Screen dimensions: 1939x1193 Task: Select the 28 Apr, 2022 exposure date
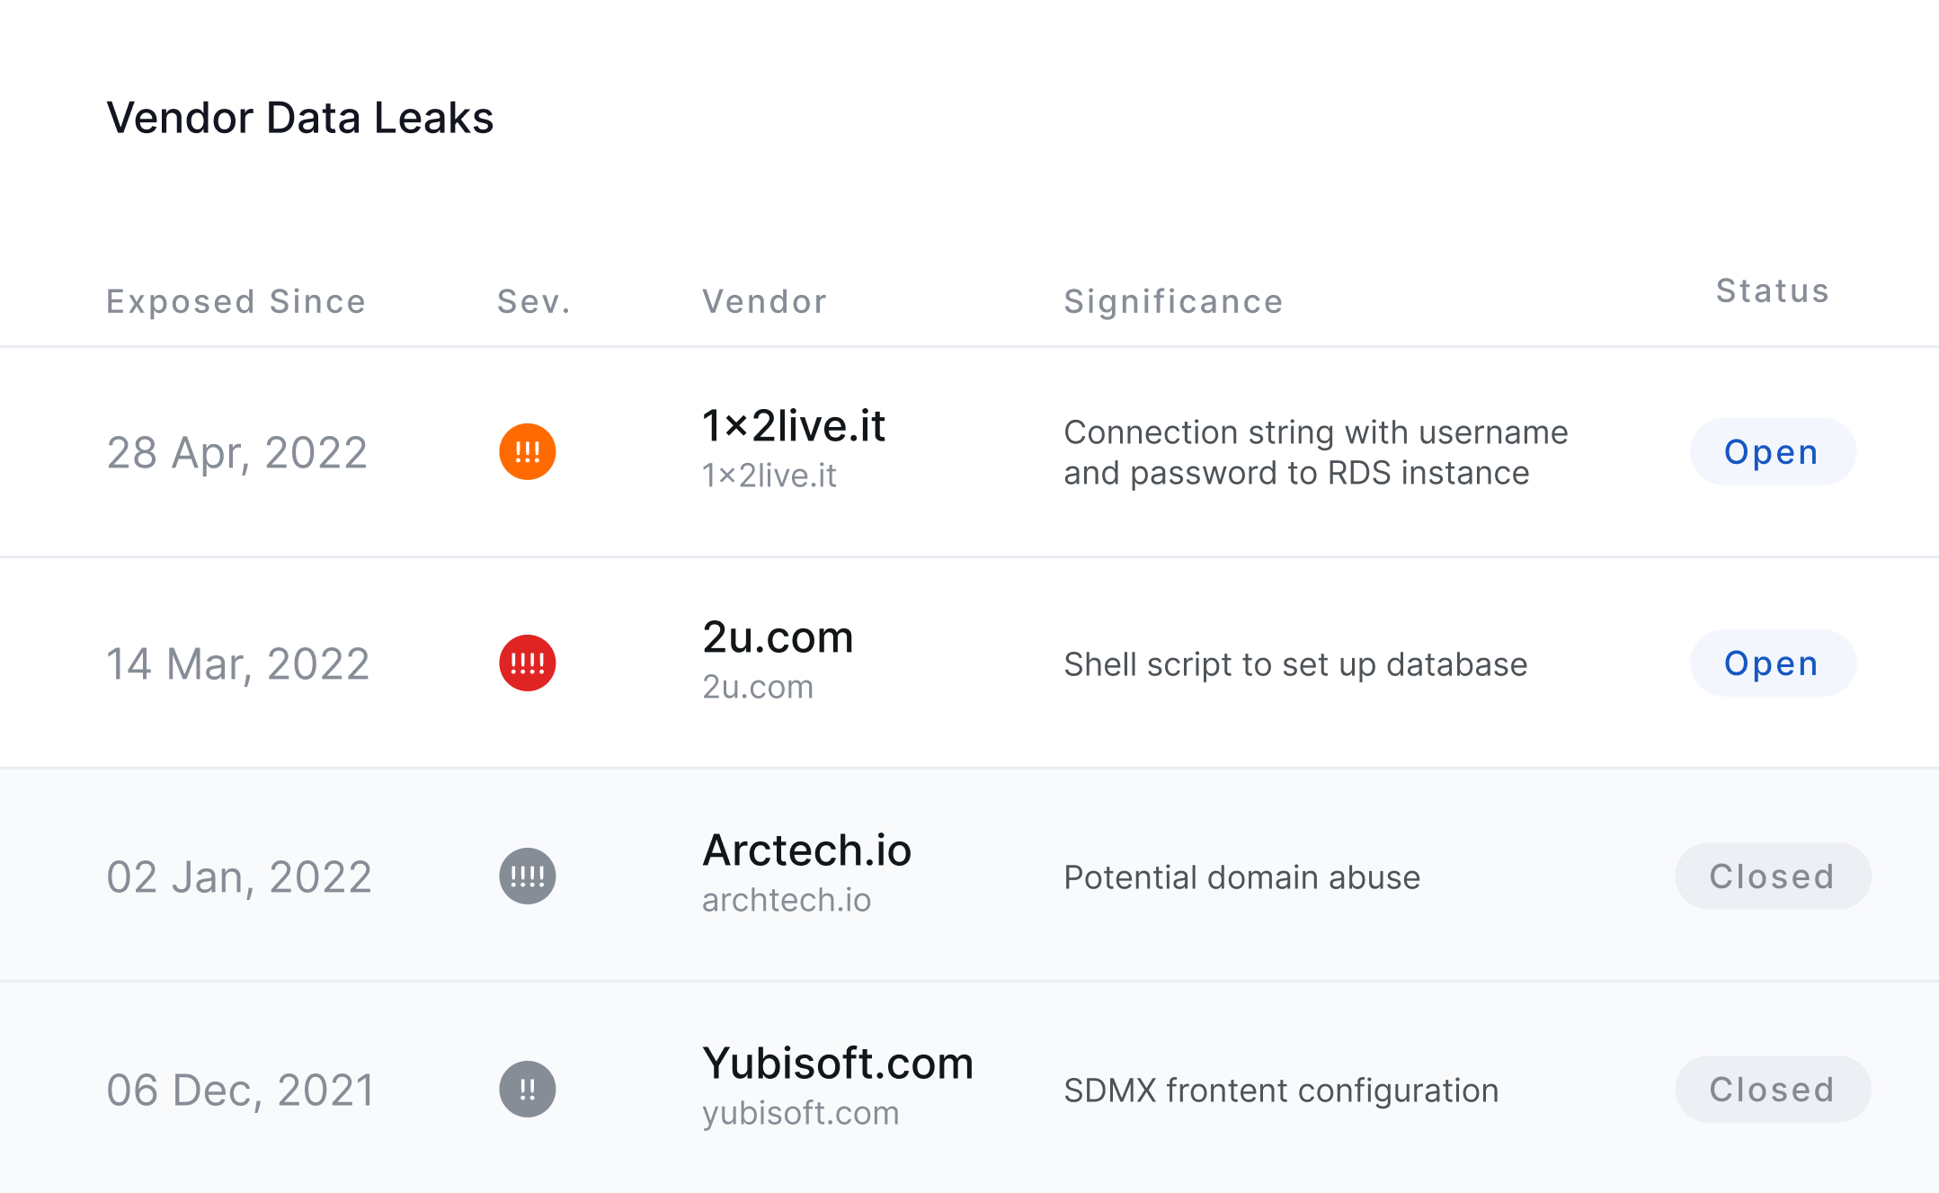pos(237,452)
